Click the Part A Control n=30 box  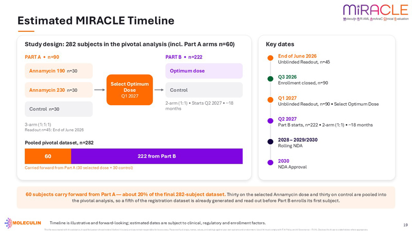(59, 109)
